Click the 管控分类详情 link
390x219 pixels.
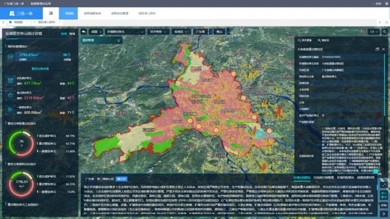click(40, 68)
